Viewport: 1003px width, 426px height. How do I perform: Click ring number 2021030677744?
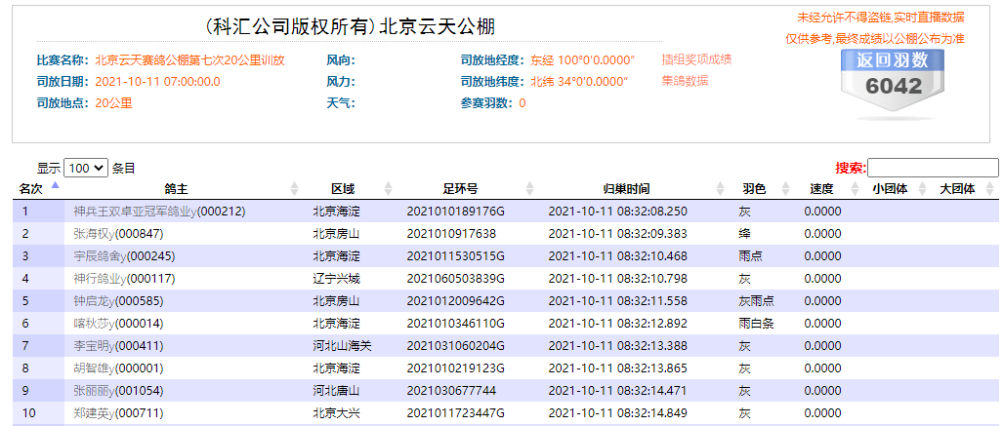pos(451,391)
